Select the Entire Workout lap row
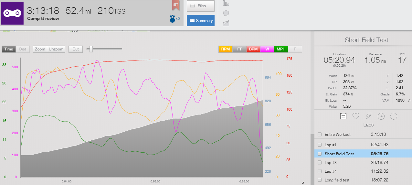412x185 pixels. (363, 135)
